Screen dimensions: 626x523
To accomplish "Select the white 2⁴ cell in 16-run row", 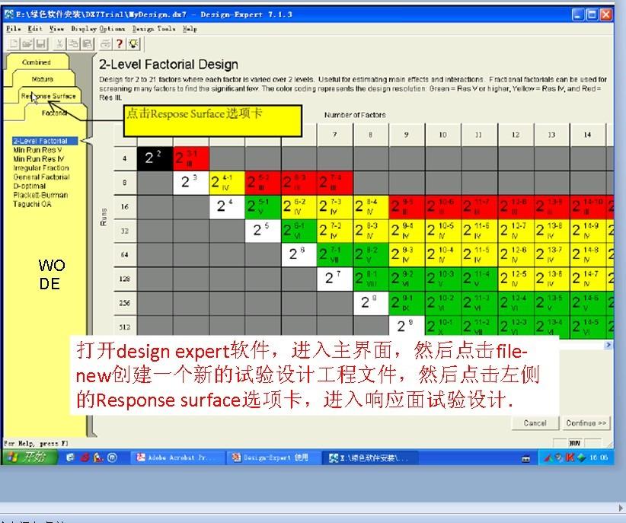I will [227, 207].
